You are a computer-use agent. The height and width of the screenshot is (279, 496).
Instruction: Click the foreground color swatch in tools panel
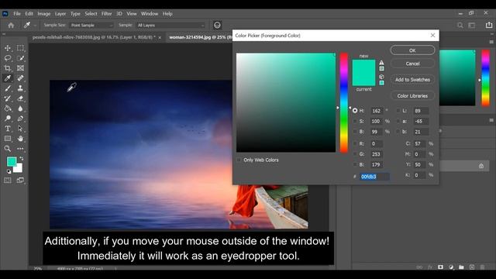(x=12, y=162)
